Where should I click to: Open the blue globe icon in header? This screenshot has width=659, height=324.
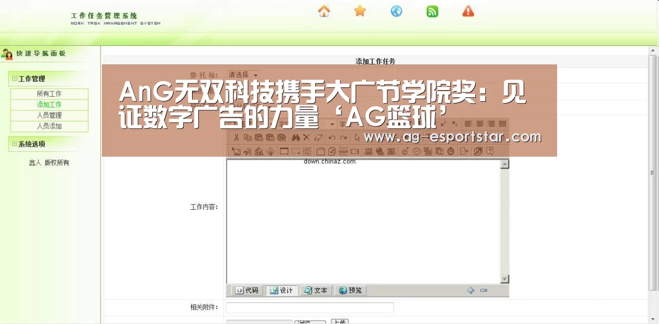click(x=396, y=11)
